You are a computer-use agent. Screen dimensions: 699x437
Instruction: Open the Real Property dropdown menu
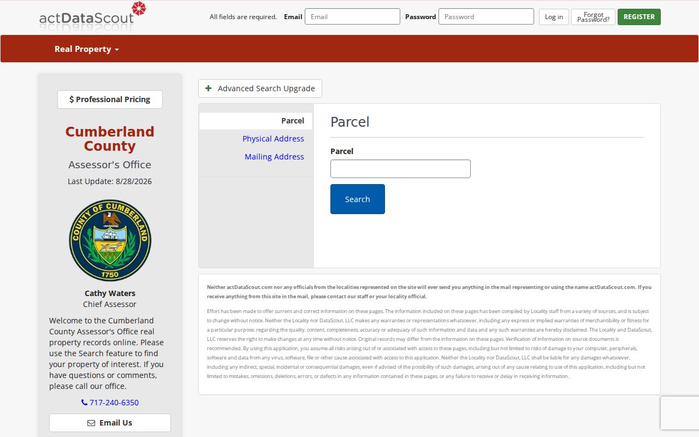pos(86,49)
